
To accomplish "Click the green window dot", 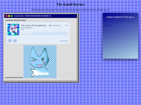I will point(12,16).
